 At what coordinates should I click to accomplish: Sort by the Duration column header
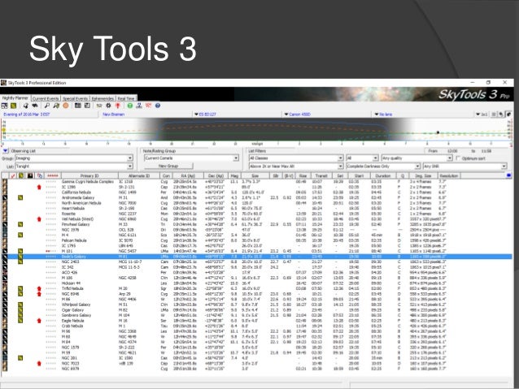coord(383,176)
